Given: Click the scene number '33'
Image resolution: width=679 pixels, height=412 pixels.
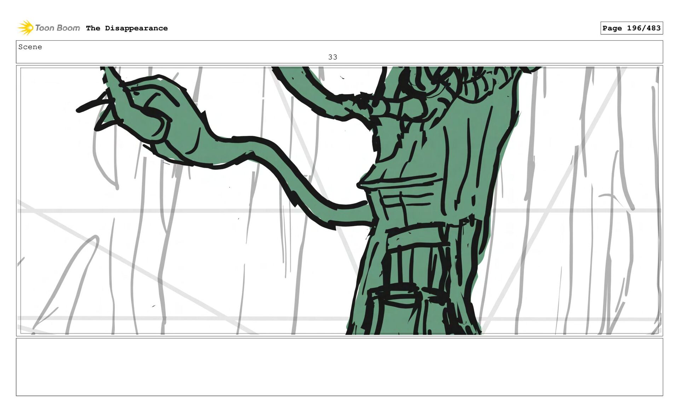Looking at the screenshot, I should click(x=332, y=57).
